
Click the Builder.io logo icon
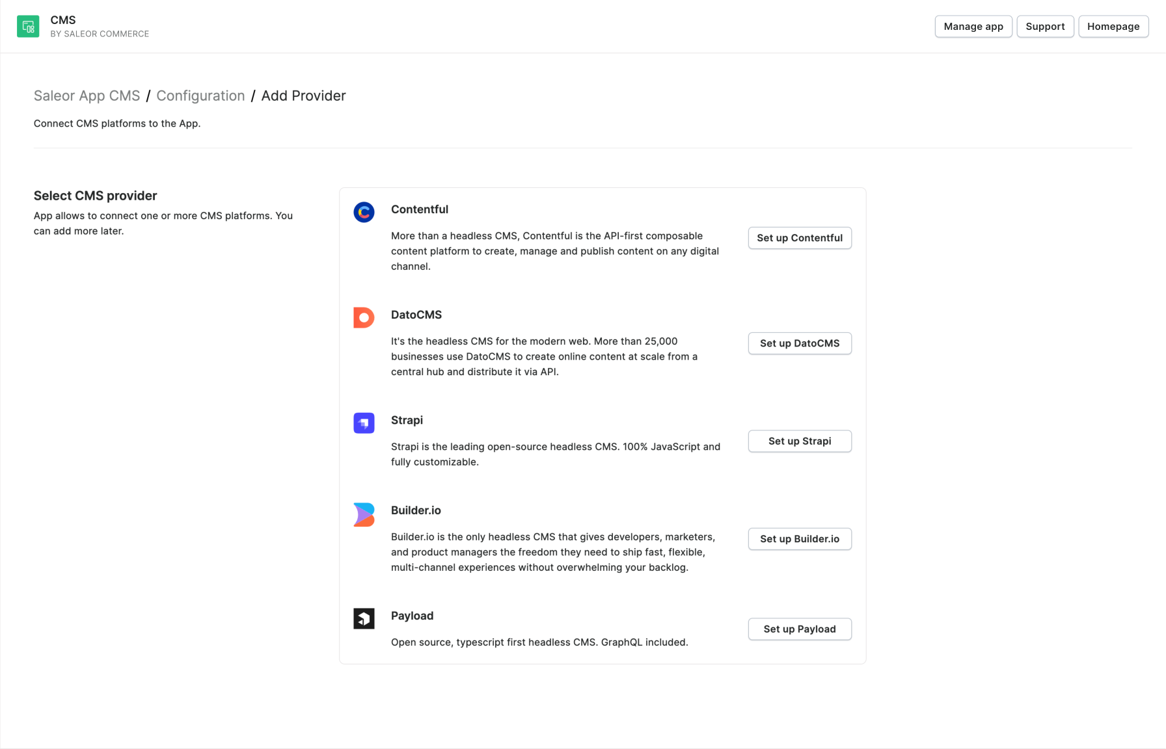click(x=364, y=514)
